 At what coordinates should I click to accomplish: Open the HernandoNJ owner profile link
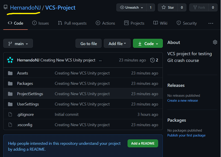25,8
